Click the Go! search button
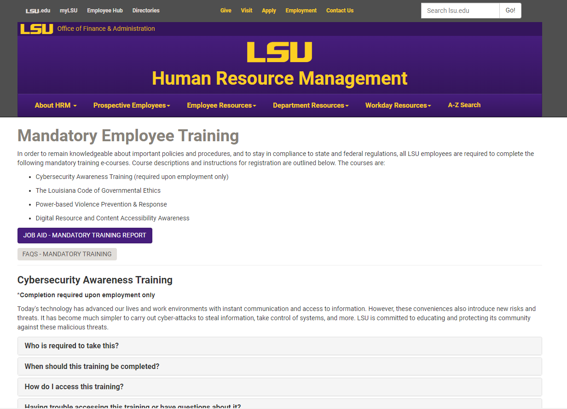 pyautogui.click(x=510, y=11)
